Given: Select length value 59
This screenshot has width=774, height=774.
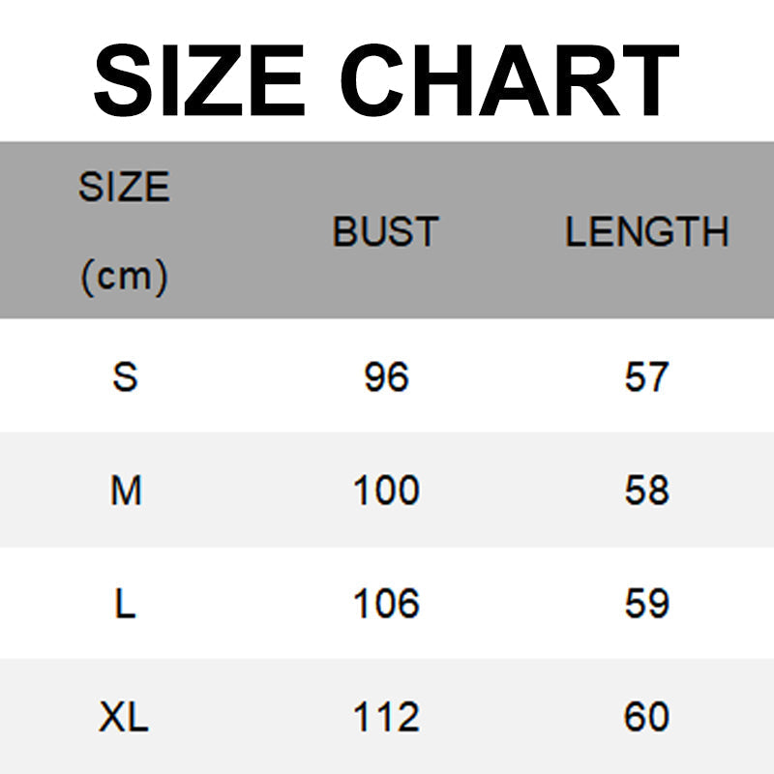Looking at the screenshot, I should (x=646, y=605).
